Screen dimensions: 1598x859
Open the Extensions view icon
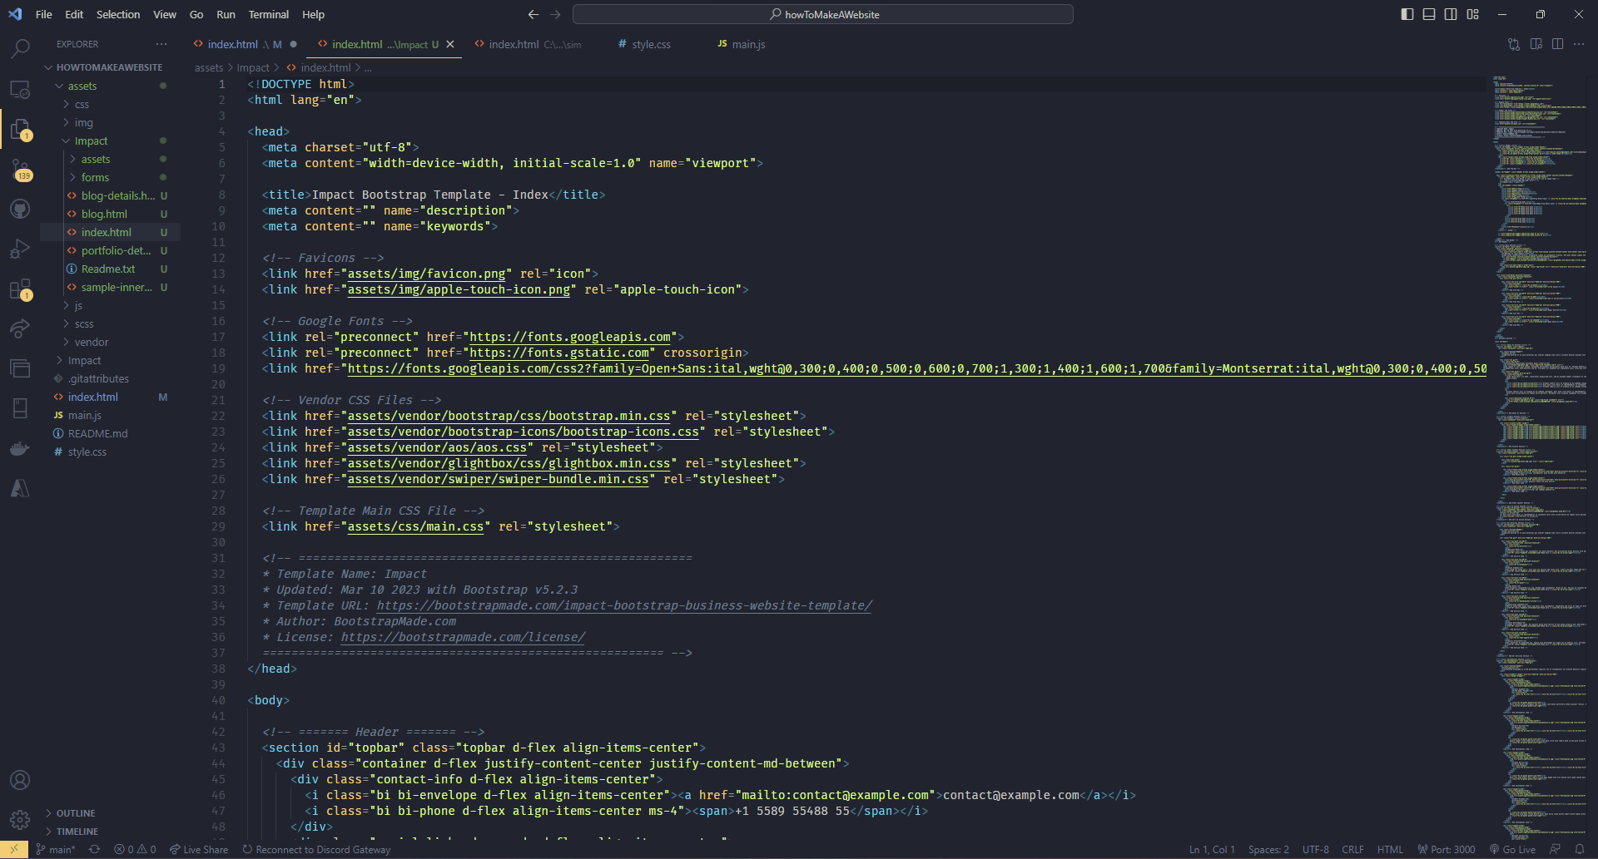[20, 289]
